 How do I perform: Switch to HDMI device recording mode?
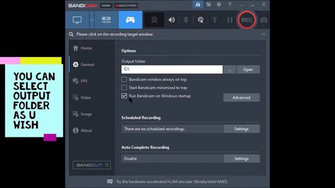click(x=106, y=20)
